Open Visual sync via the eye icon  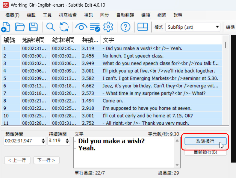tap(81, 27)
